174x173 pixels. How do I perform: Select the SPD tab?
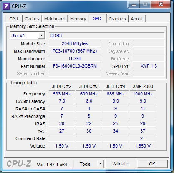pos(97,18)
